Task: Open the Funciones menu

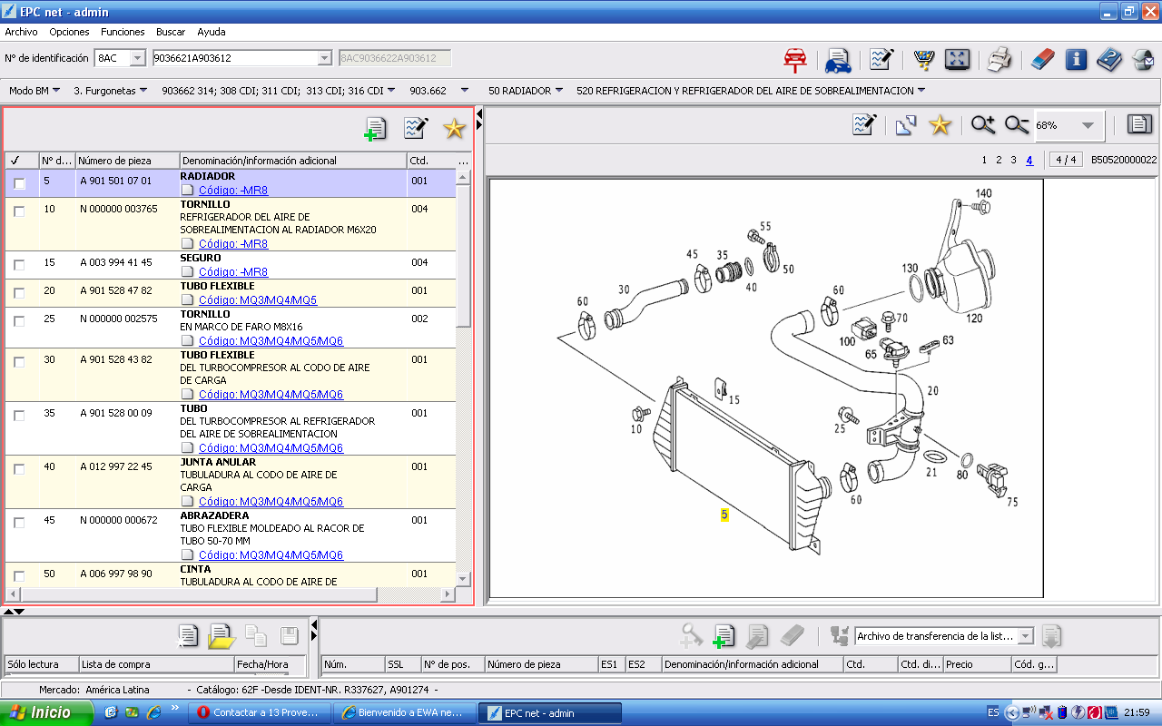Action: (123, 32)
